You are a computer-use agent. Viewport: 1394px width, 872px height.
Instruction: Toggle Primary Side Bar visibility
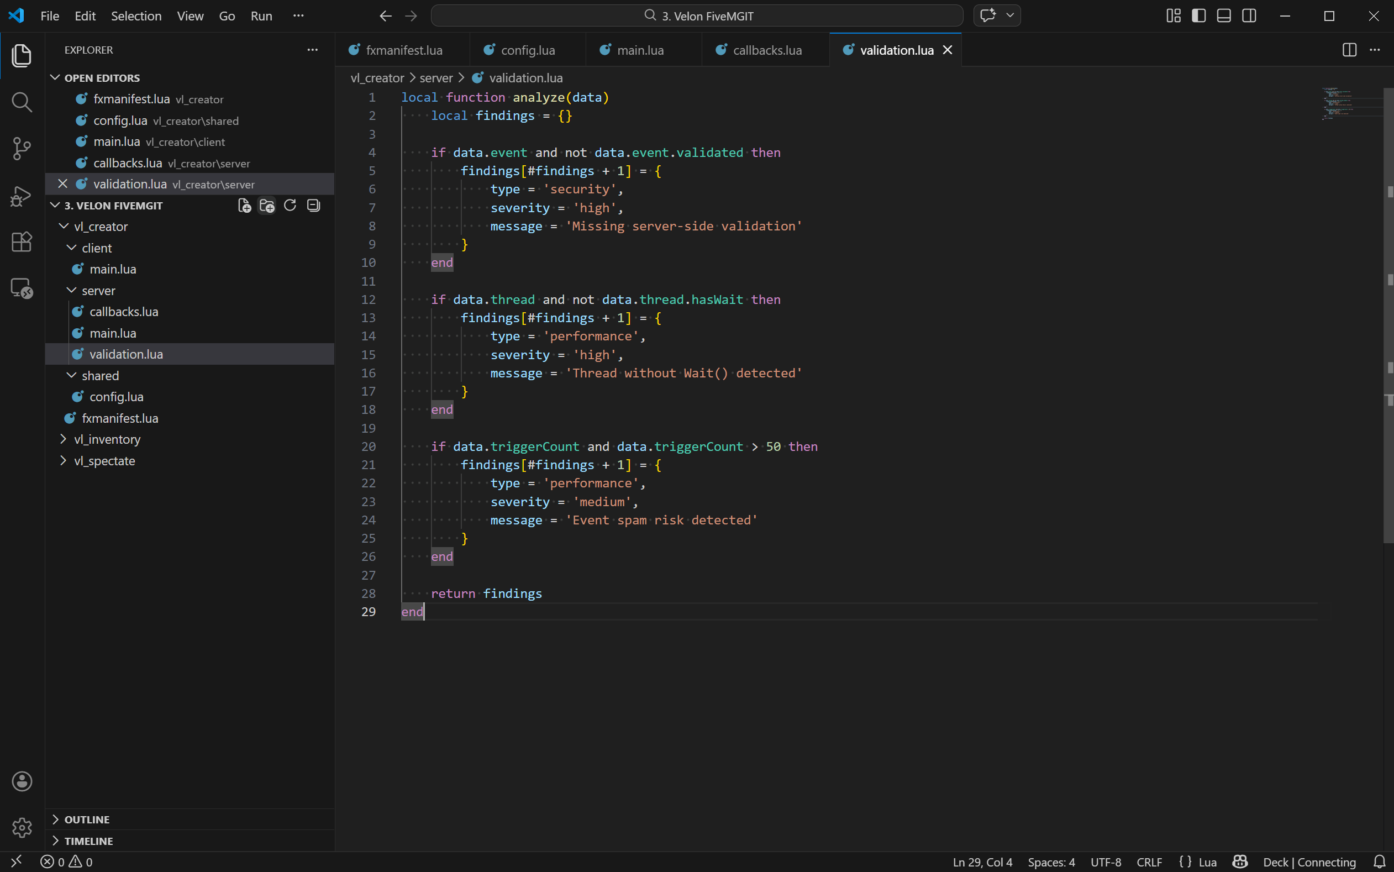click(x=1198, y=15)
